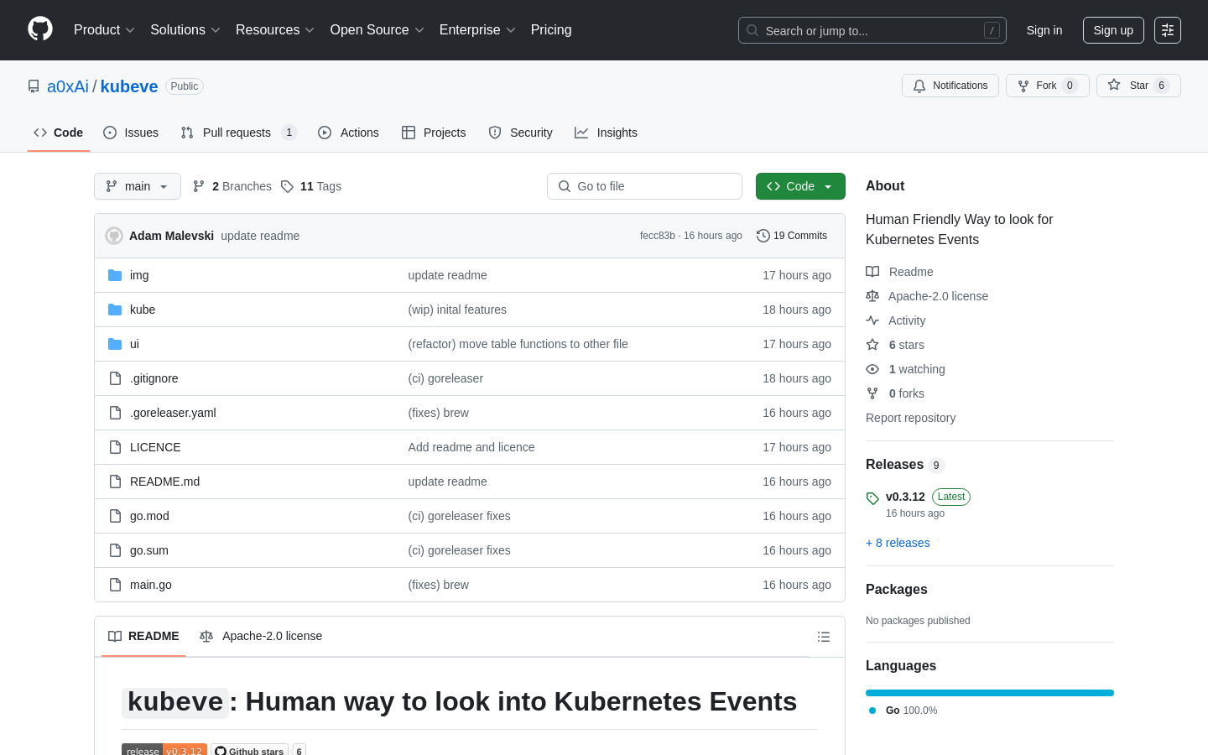Open the go.mod file
1208x755 pixels.
[x=149, y=516]
